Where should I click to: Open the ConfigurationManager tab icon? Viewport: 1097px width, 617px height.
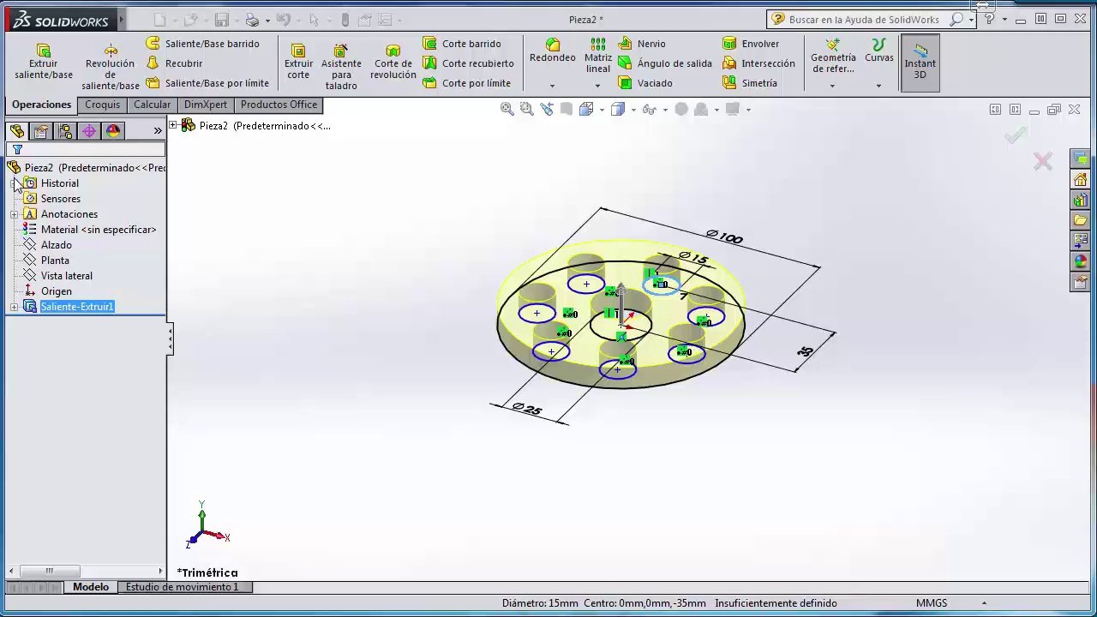(64, 131)
